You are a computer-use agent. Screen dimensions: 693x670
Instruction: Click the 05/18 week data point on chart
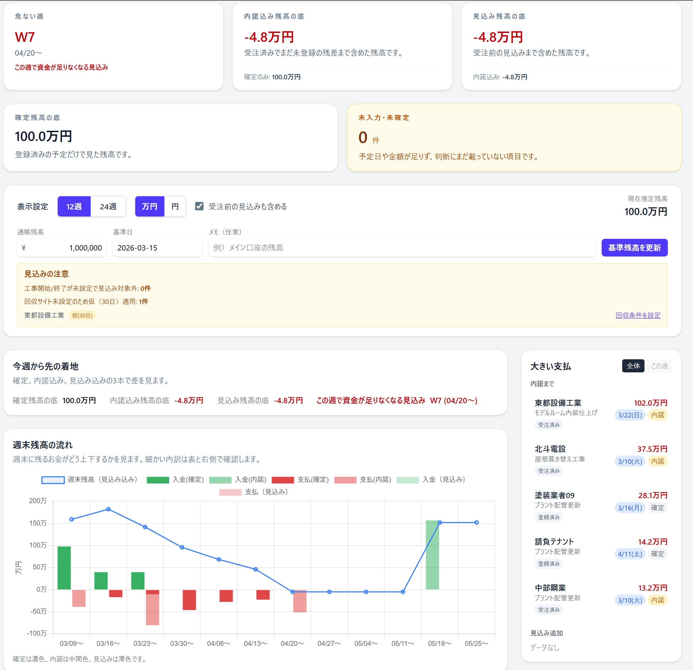440,523
